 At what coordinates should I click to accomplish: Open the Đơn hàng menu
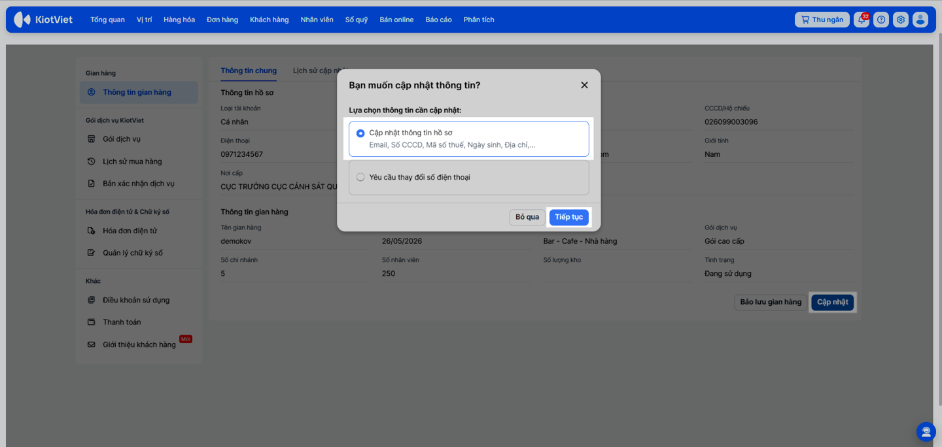(x=222, y=20)
